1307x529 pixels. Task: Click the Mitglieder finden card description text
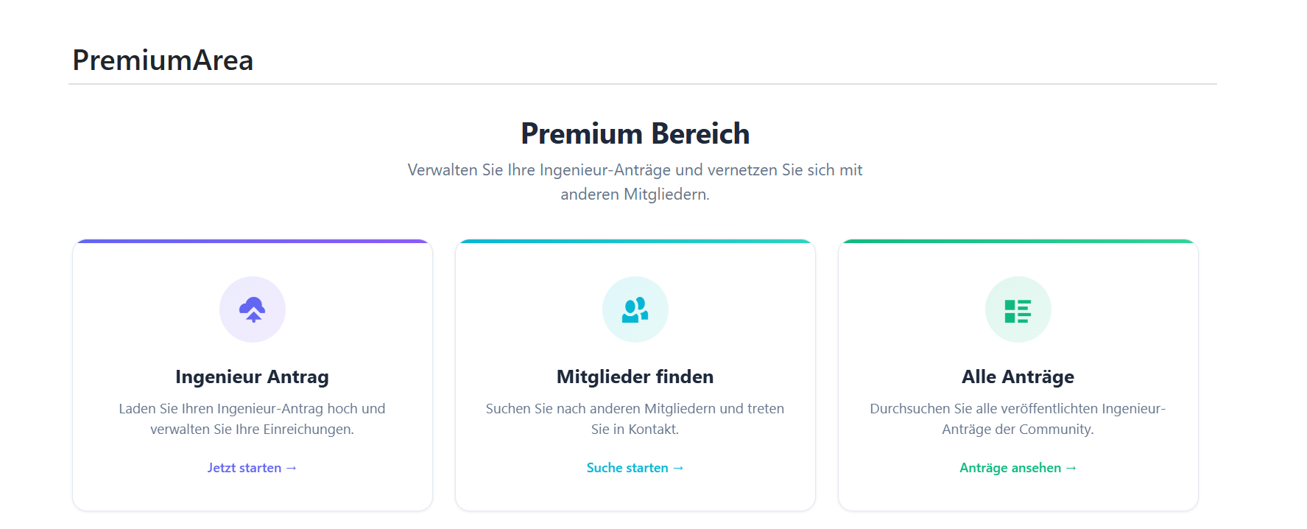[635, 418]
